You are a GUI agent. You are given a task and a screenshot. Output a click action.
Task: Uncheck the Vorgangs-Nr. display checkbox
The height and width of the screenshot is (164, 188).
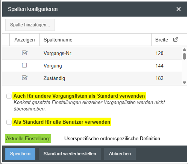[x=24, y=53]
